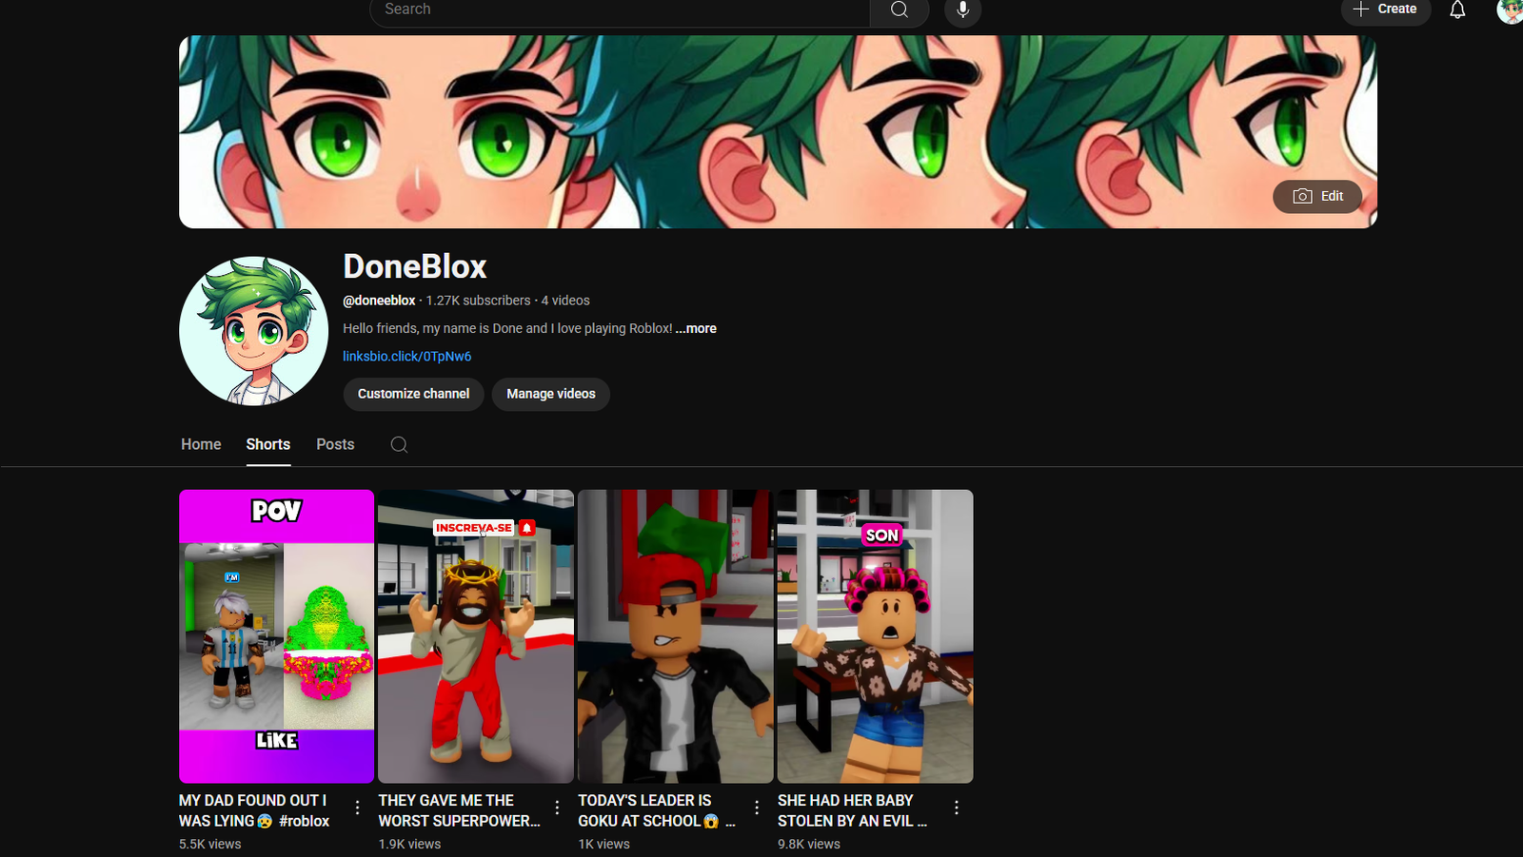Click the 1.27K subscribers text
The image size is (1523, 857).
[x=478, y=301]
